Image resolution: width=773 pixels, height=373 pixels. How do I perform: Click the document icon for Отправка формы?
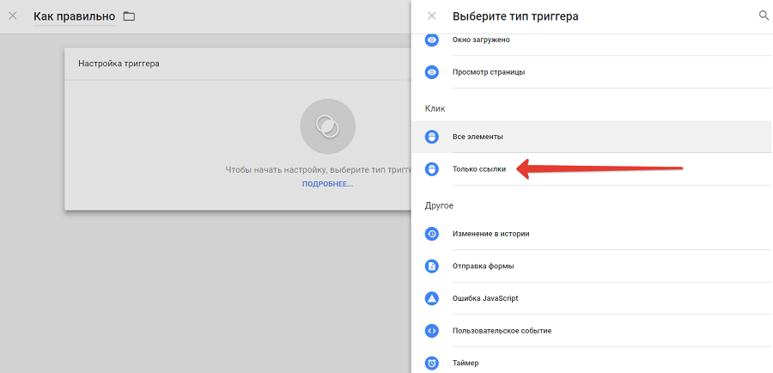point(432,266)
